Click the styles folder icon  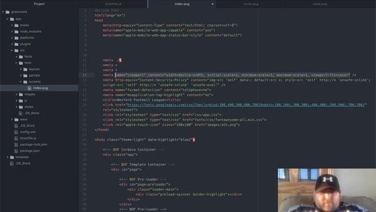[21, 107]
